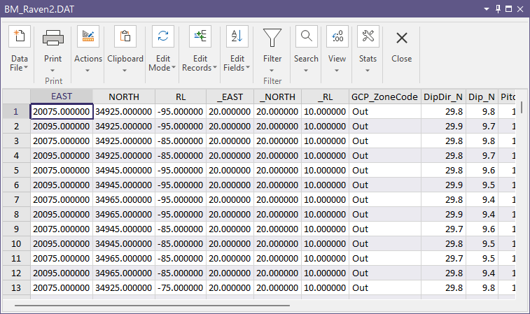Click the NORTH cell in row 5
The width and height of the screenshot is (530, 314).
pyautogui.click(x=123, y=170)
